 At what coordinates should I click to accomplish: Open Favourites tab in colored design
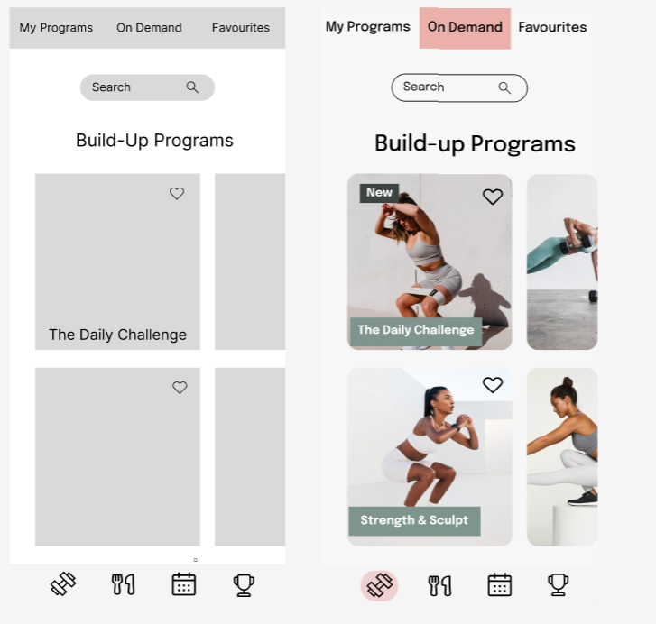pos(552,27)
